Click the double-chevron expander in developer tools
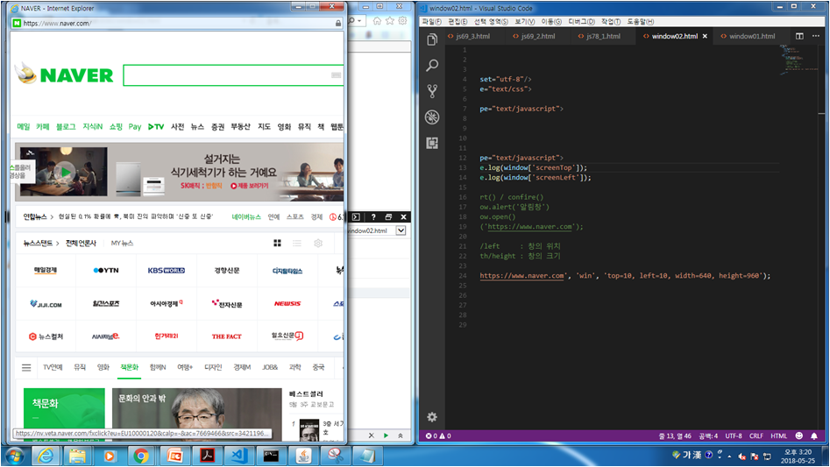Image resolution: width=830 pixels, height=467 pixels. click(x=401, y=435)
